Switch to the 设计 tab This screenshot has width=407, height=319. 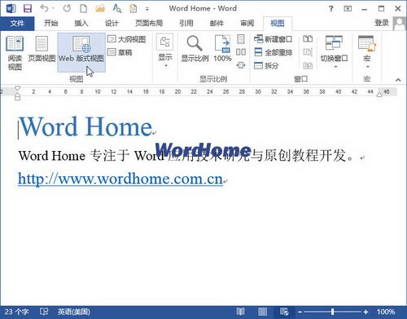[x=112, y=23]
